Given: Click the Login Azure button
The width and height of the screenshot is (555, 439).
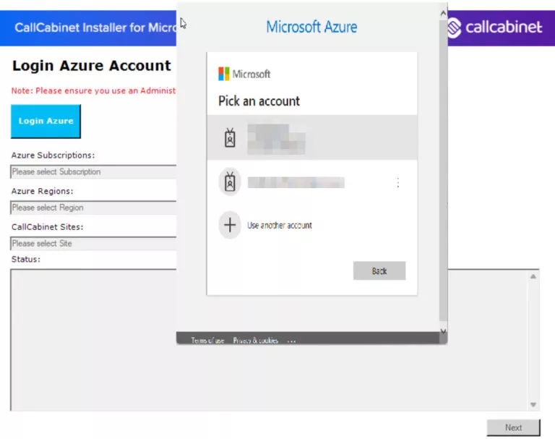Looking at the screenshot, I should [x=46, y=122].
